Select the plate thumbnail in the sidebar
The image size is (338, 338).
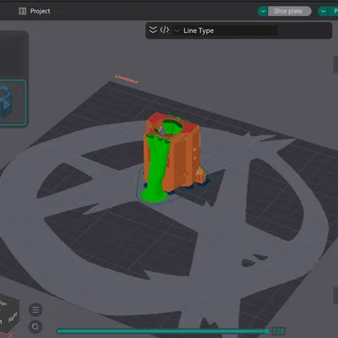pos(12,102)
